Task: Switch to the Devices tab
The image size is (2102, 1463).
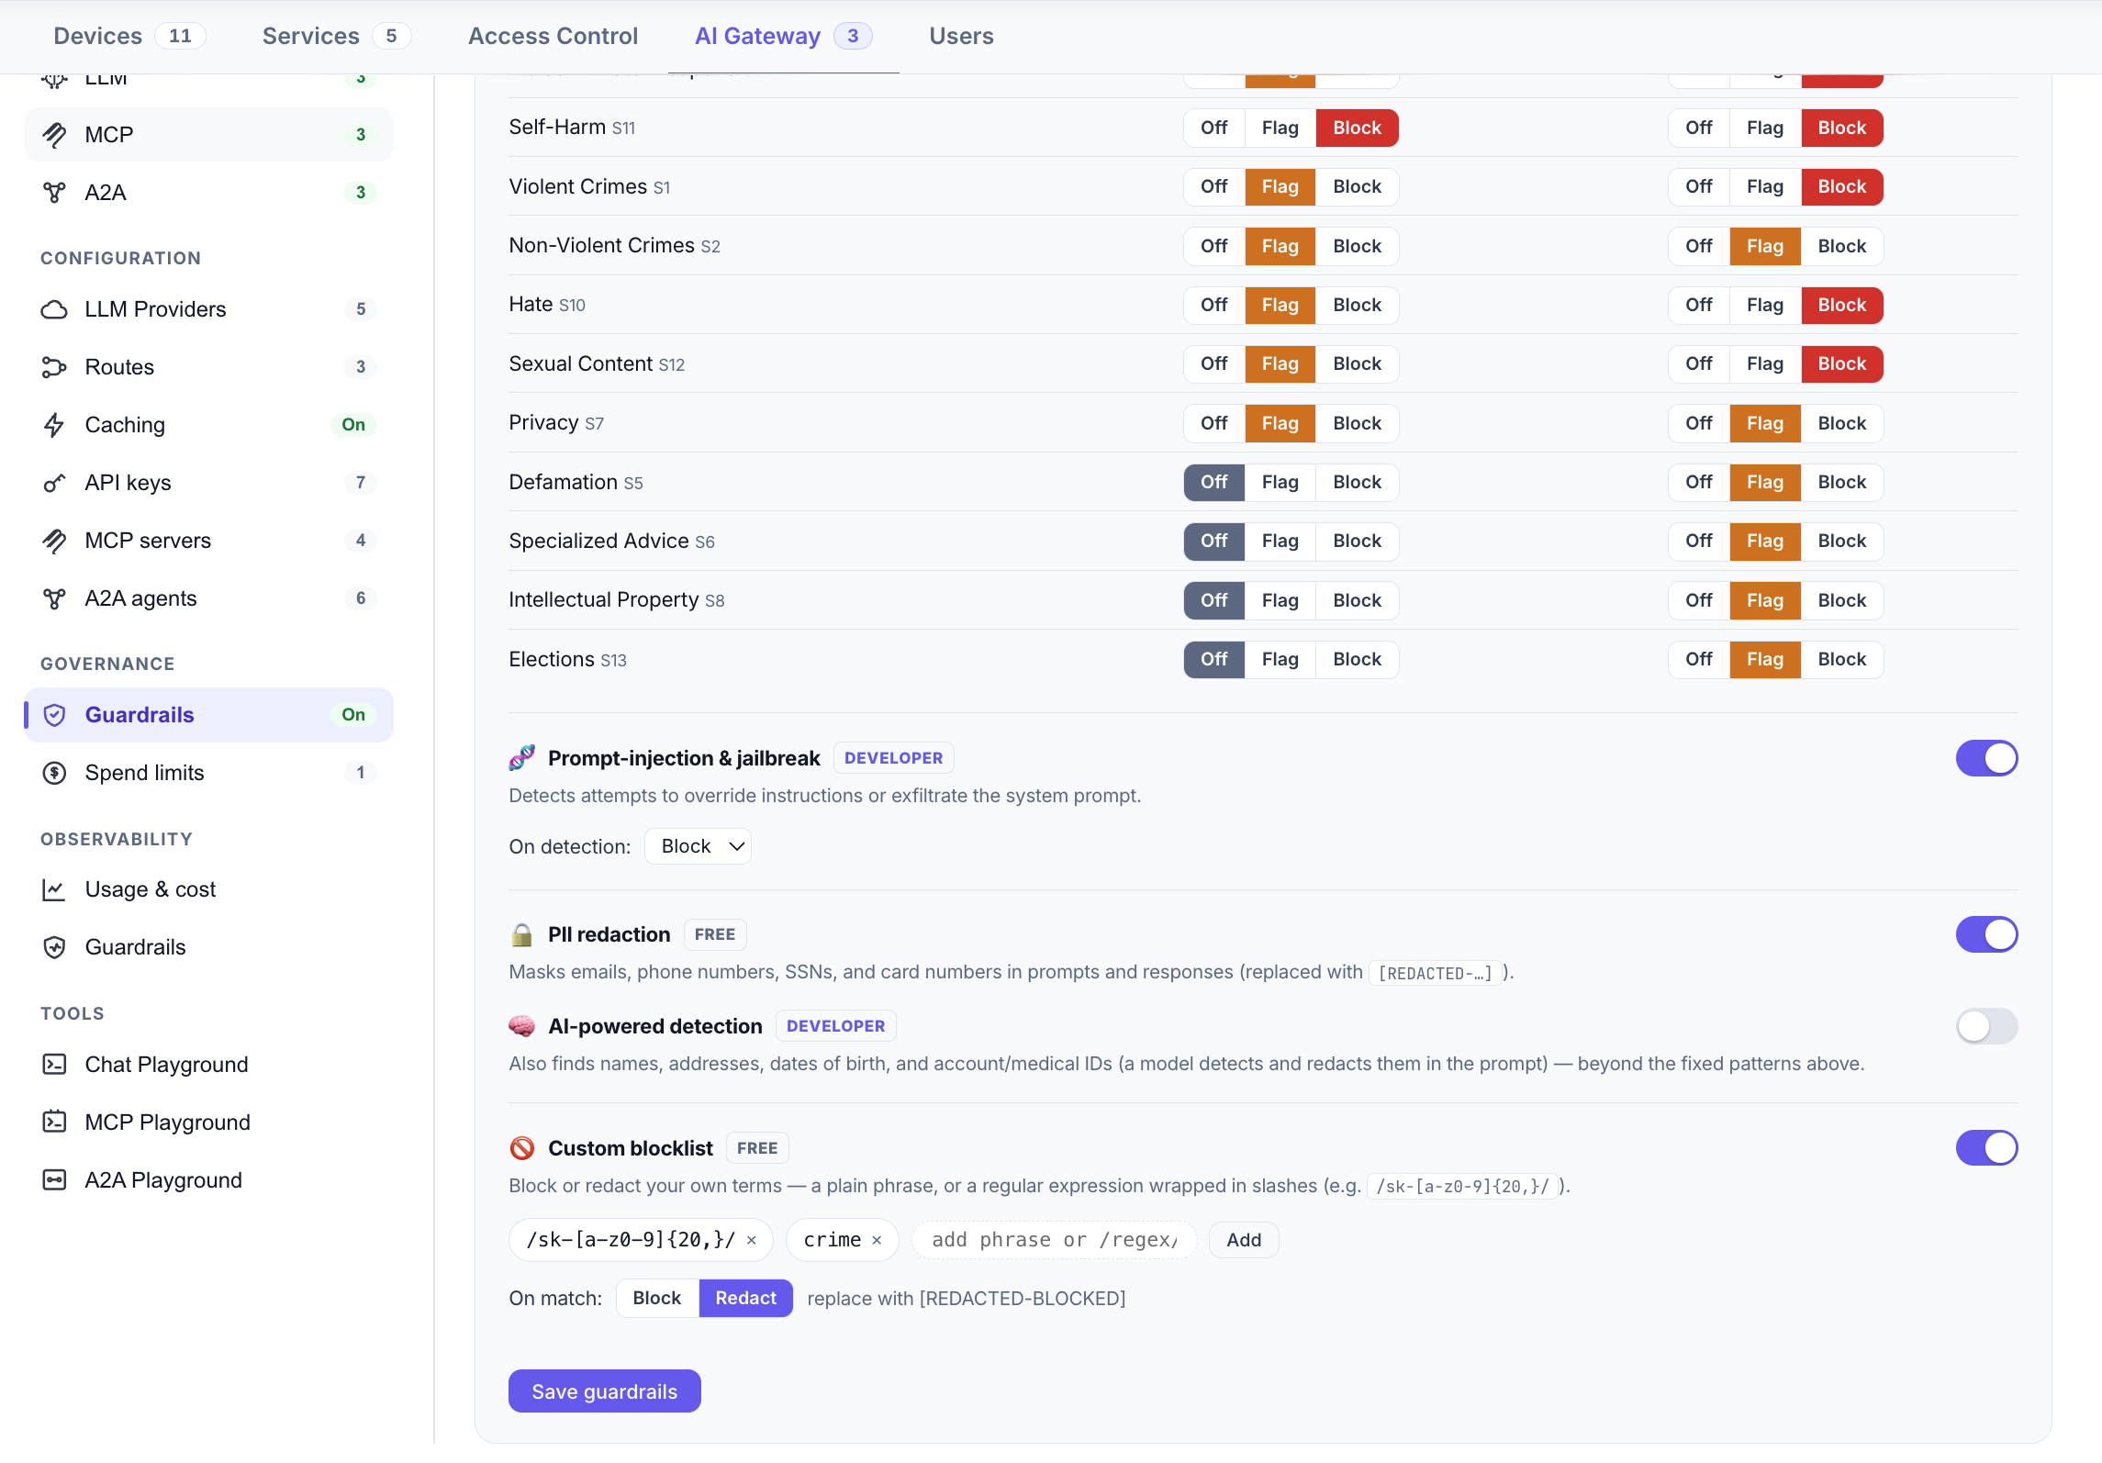Action: [129, 37]
